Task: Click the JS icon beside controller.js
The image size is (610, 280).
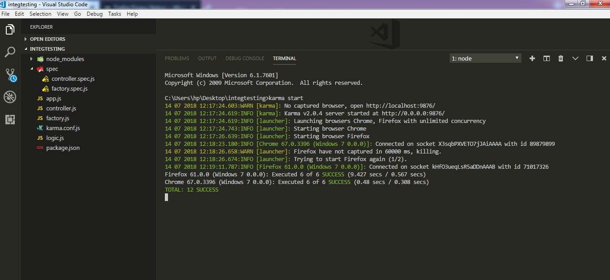Action: tap(40, 108)
